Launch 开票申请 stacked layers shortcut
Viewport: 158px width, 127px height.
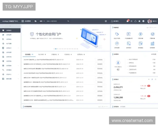tap(152, 34)
